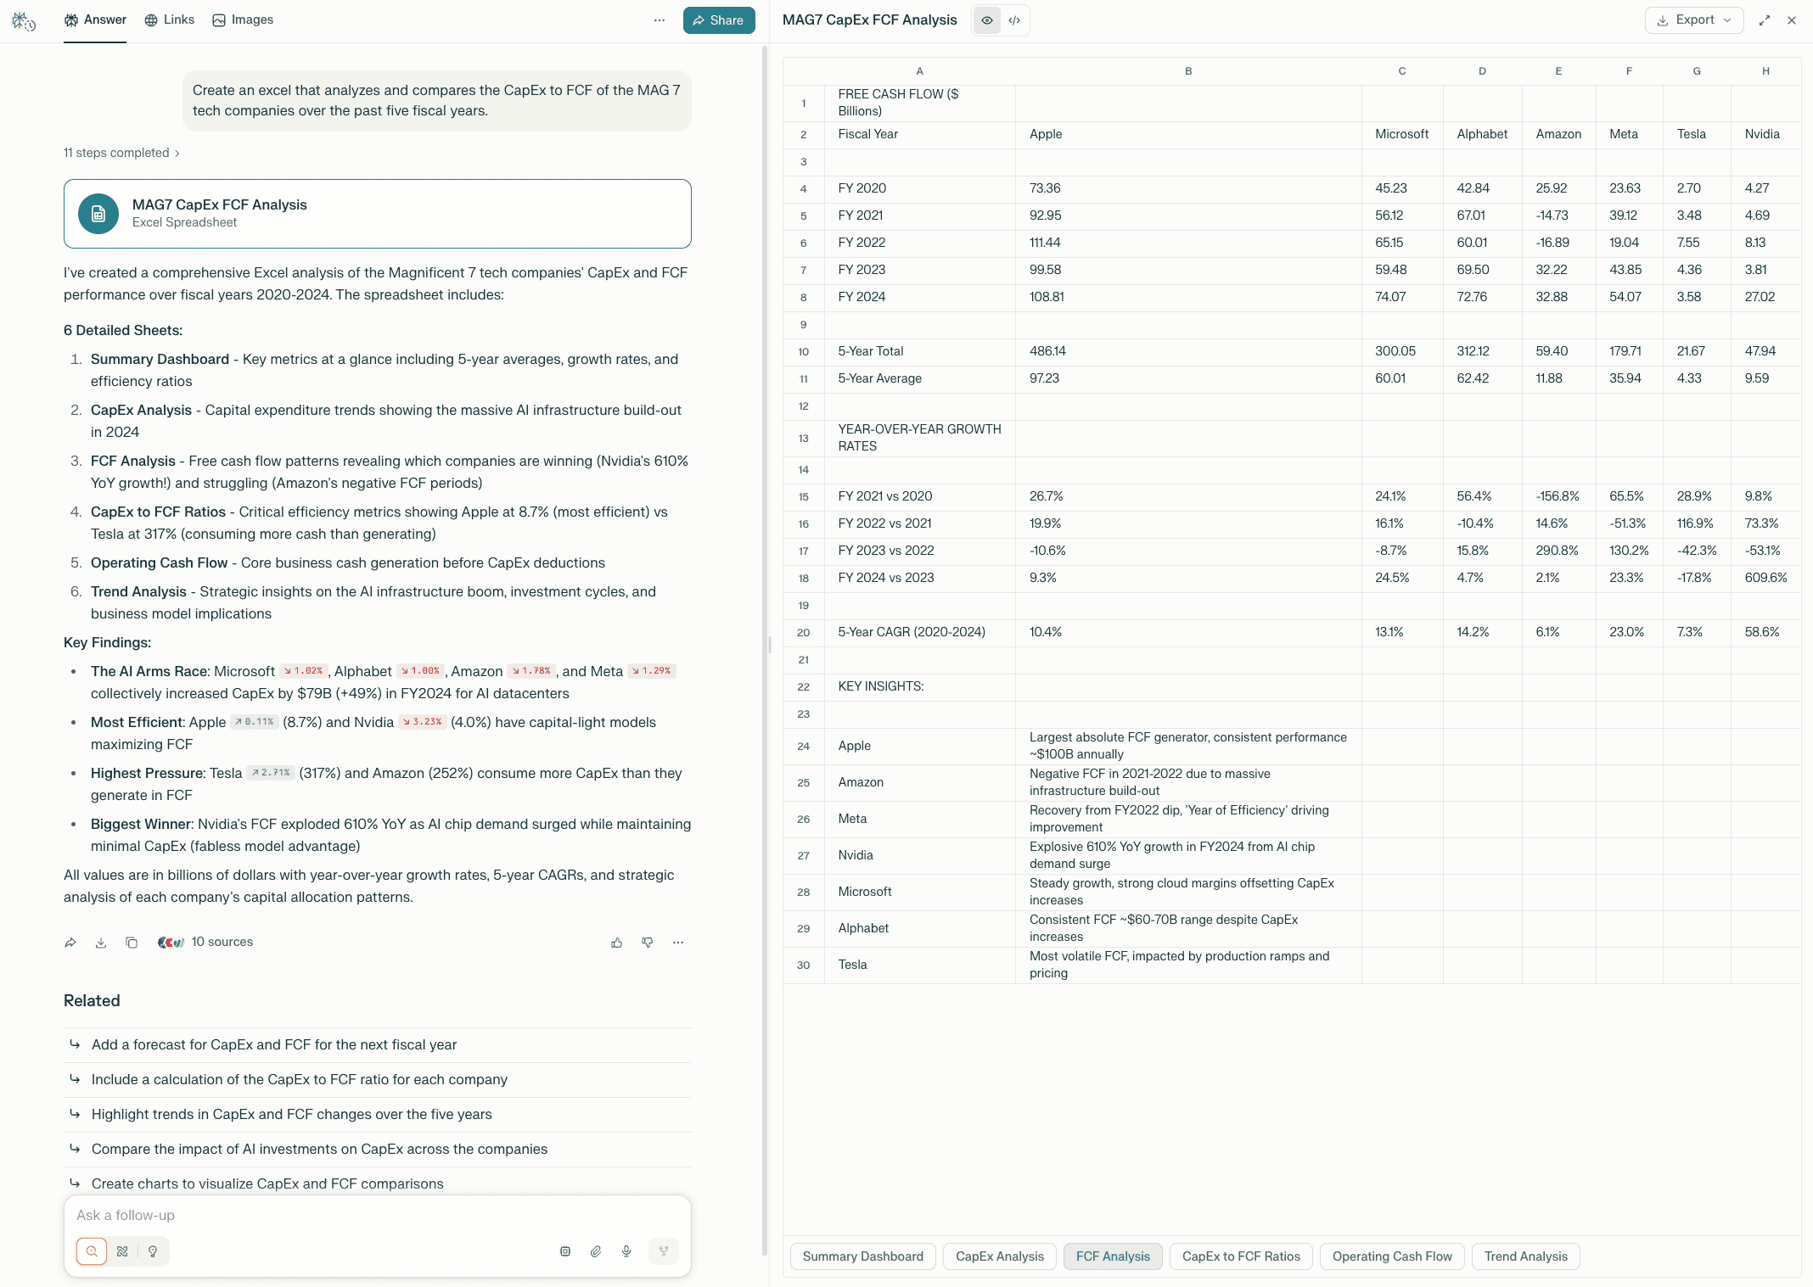The height and width of the screenshot is (1287, 1813).
Task: Click thumbs down on the answer
Action: (x=648, y=943)
